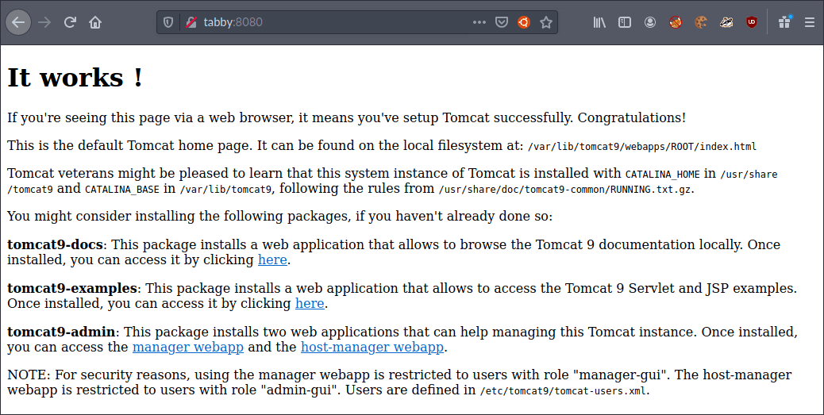Open the Firefox account menu

click(650, 22)
